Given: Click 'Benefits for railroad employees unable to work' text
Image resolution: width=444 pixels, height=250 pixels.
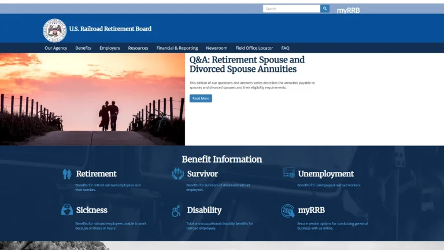Looking at the screenshot, I should [x=111, y=226].
